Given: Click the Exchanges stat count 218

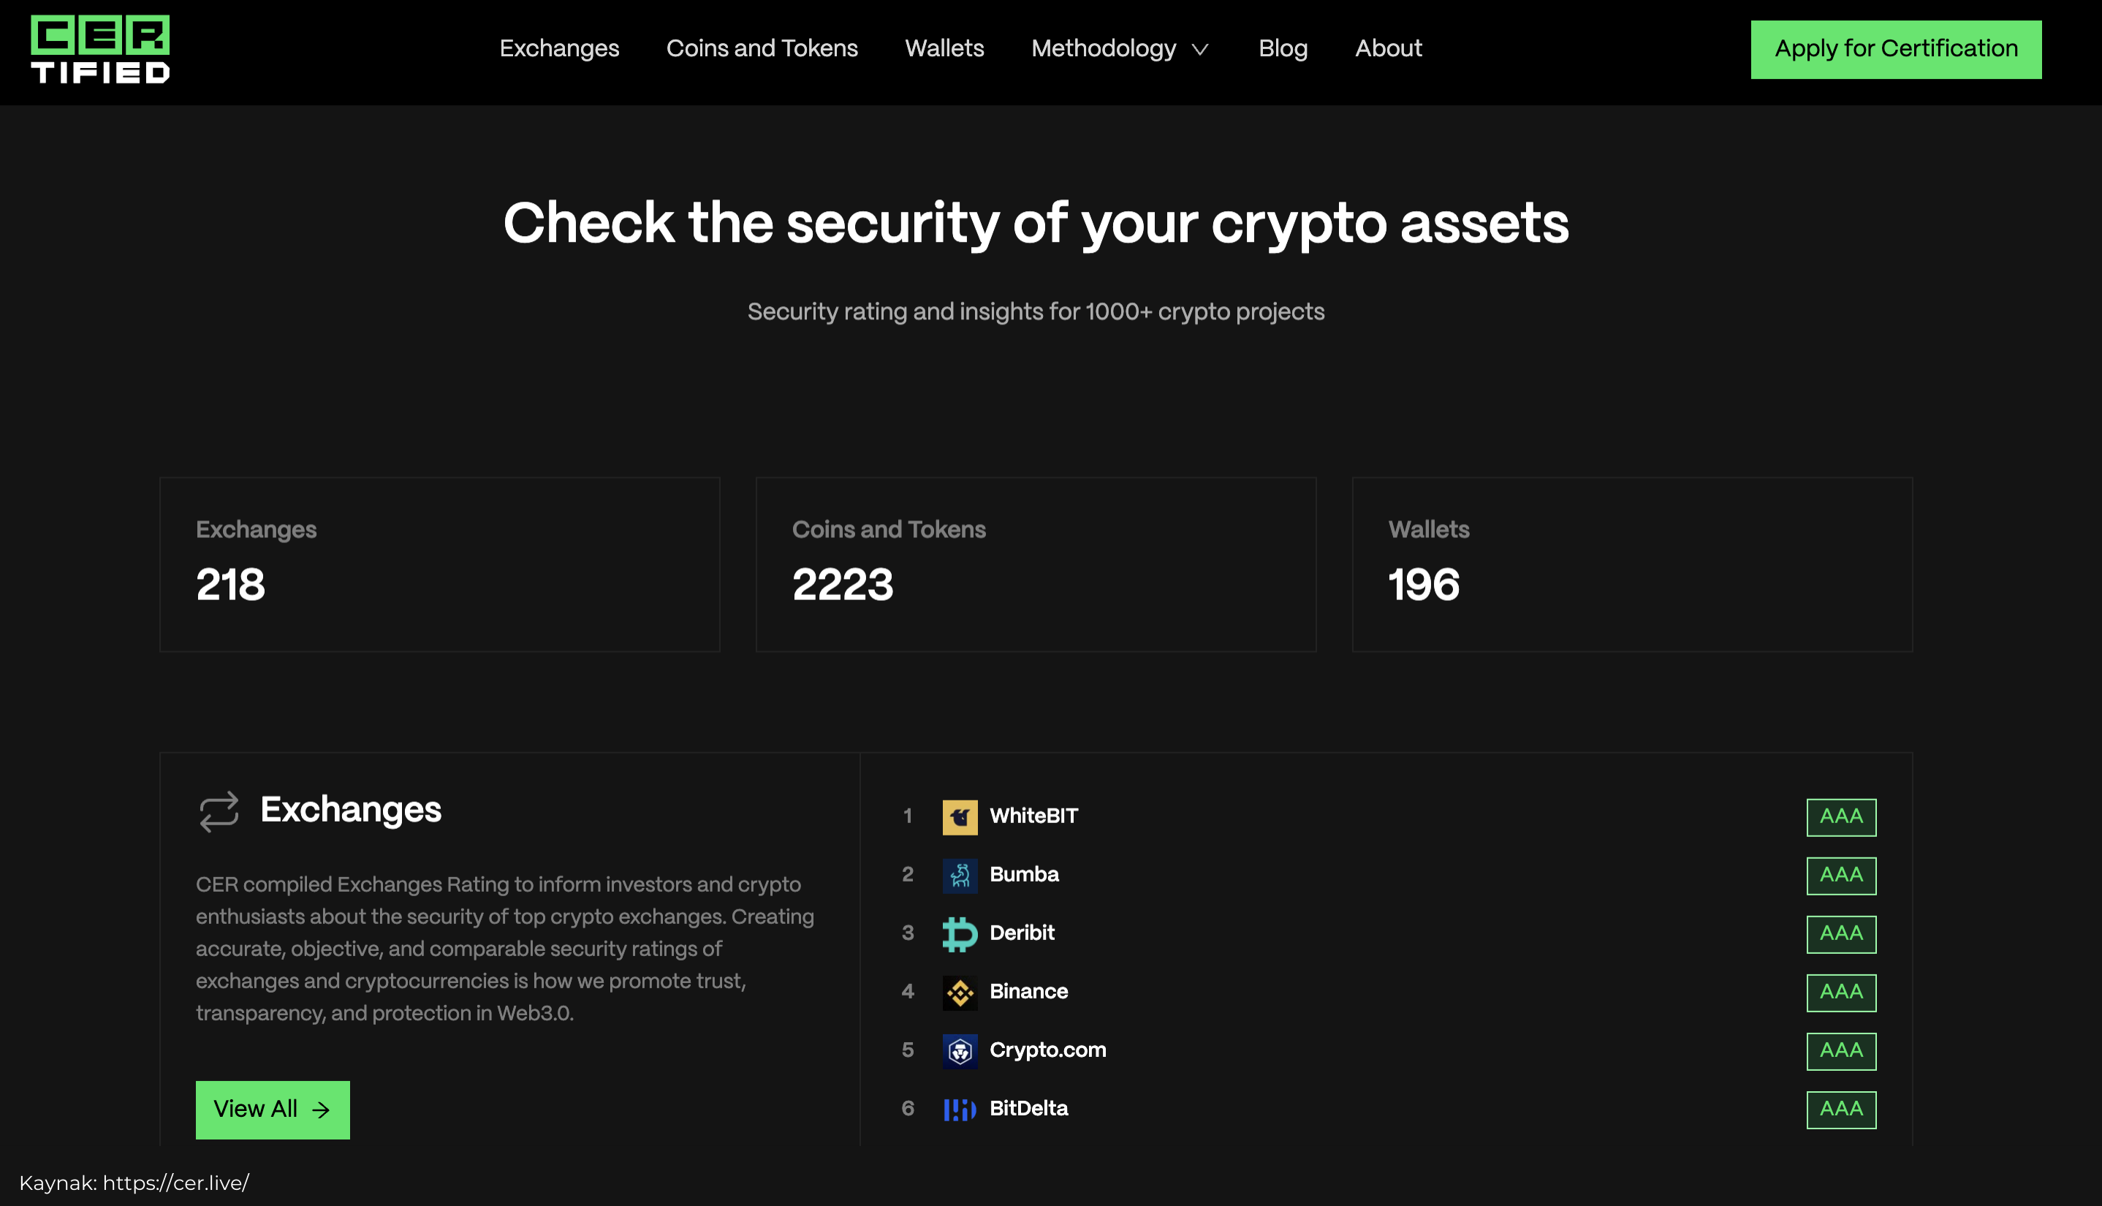Looking at the screenshot, I should pos(229,585).
